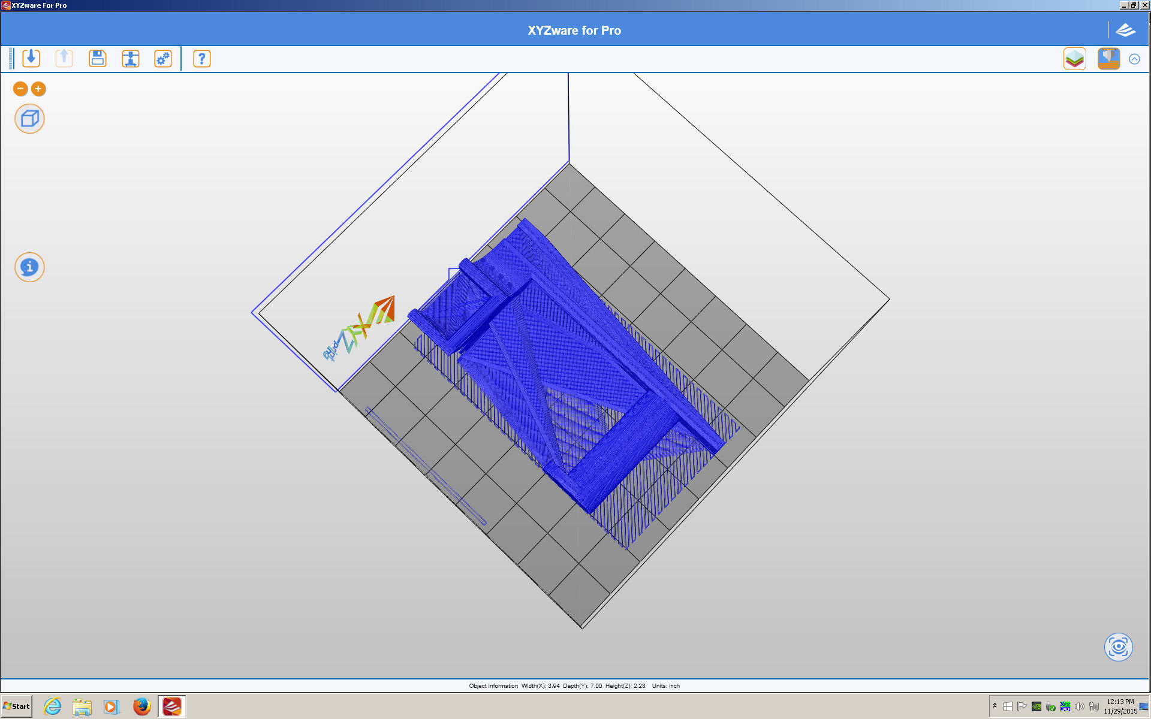Launch Internet Explorer from the taskbar
Image resolution: width=1151 pixels, height=719 pixels.
tap(53, 706)
